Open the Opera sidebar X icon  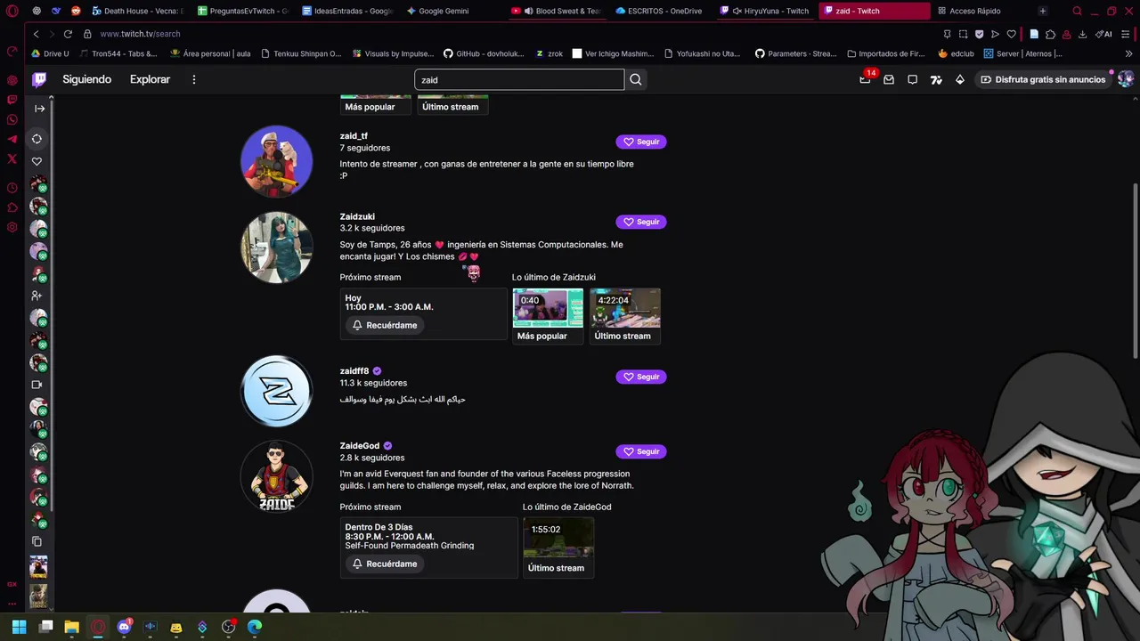pyautogui.click(x=12, y=159)
